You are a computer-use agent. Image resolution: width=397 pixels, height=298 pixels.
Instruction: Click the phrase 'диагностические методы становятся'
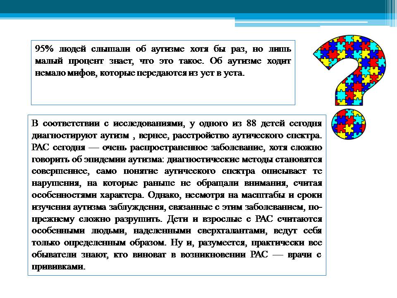point(244,159)
